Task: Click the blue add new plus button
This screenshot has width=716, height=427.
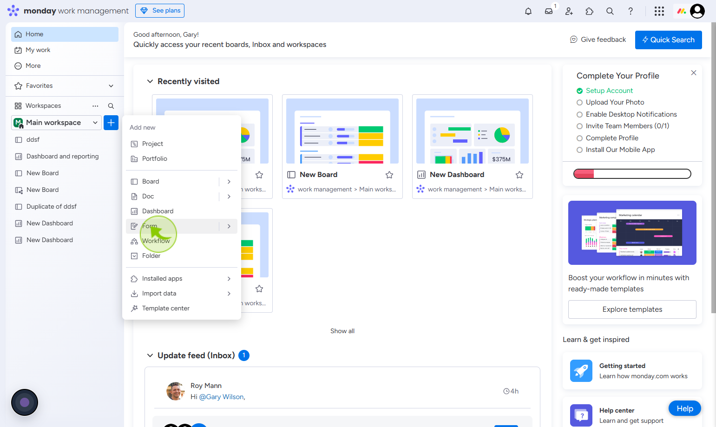Action: point(111,123)
